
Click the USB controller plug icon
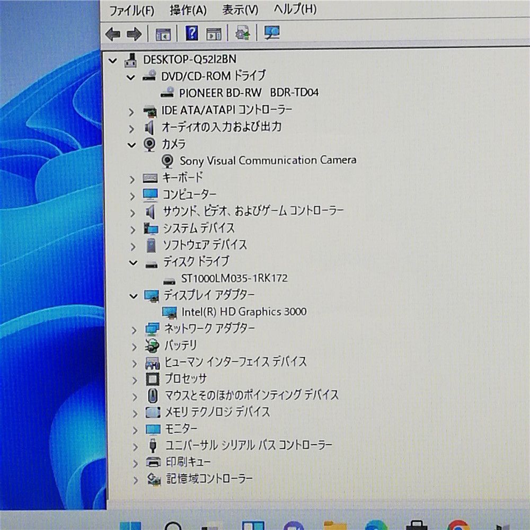coord(153,446)
